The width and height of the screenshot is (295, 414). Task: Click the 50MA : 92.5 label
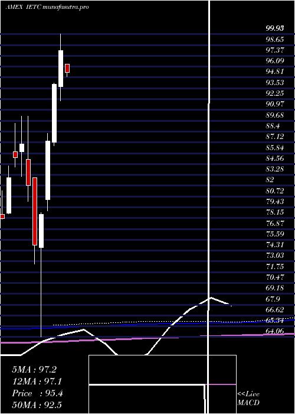[37, 405]
